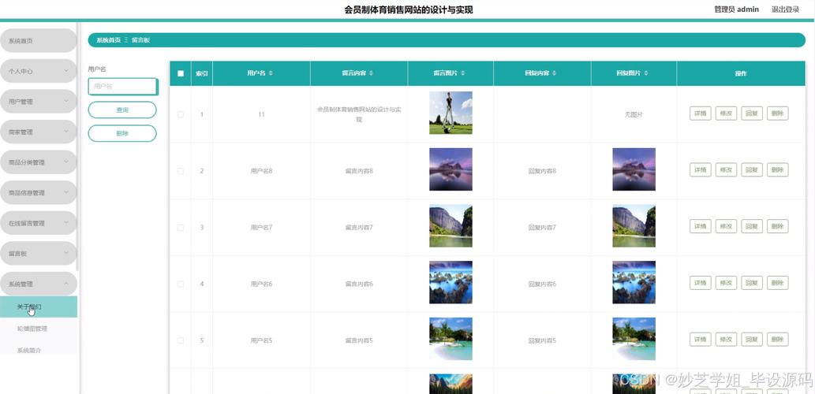Check the checkbox for row 4
815x394 pixels.
point(181,284)
